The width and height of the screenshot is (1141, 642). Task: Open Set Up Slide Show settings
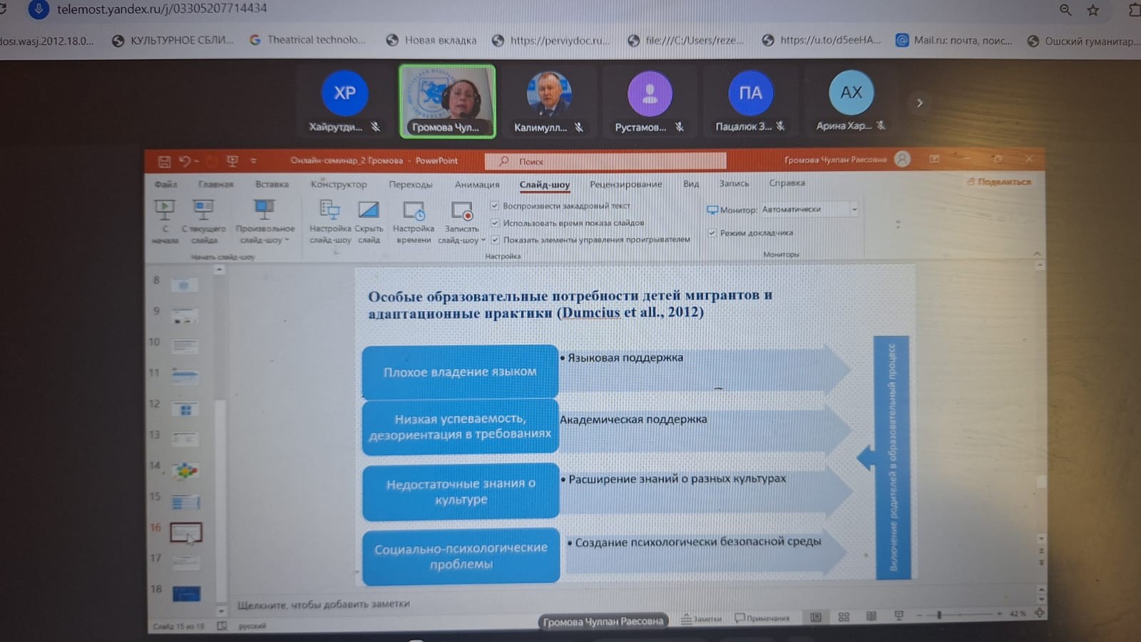329,210
